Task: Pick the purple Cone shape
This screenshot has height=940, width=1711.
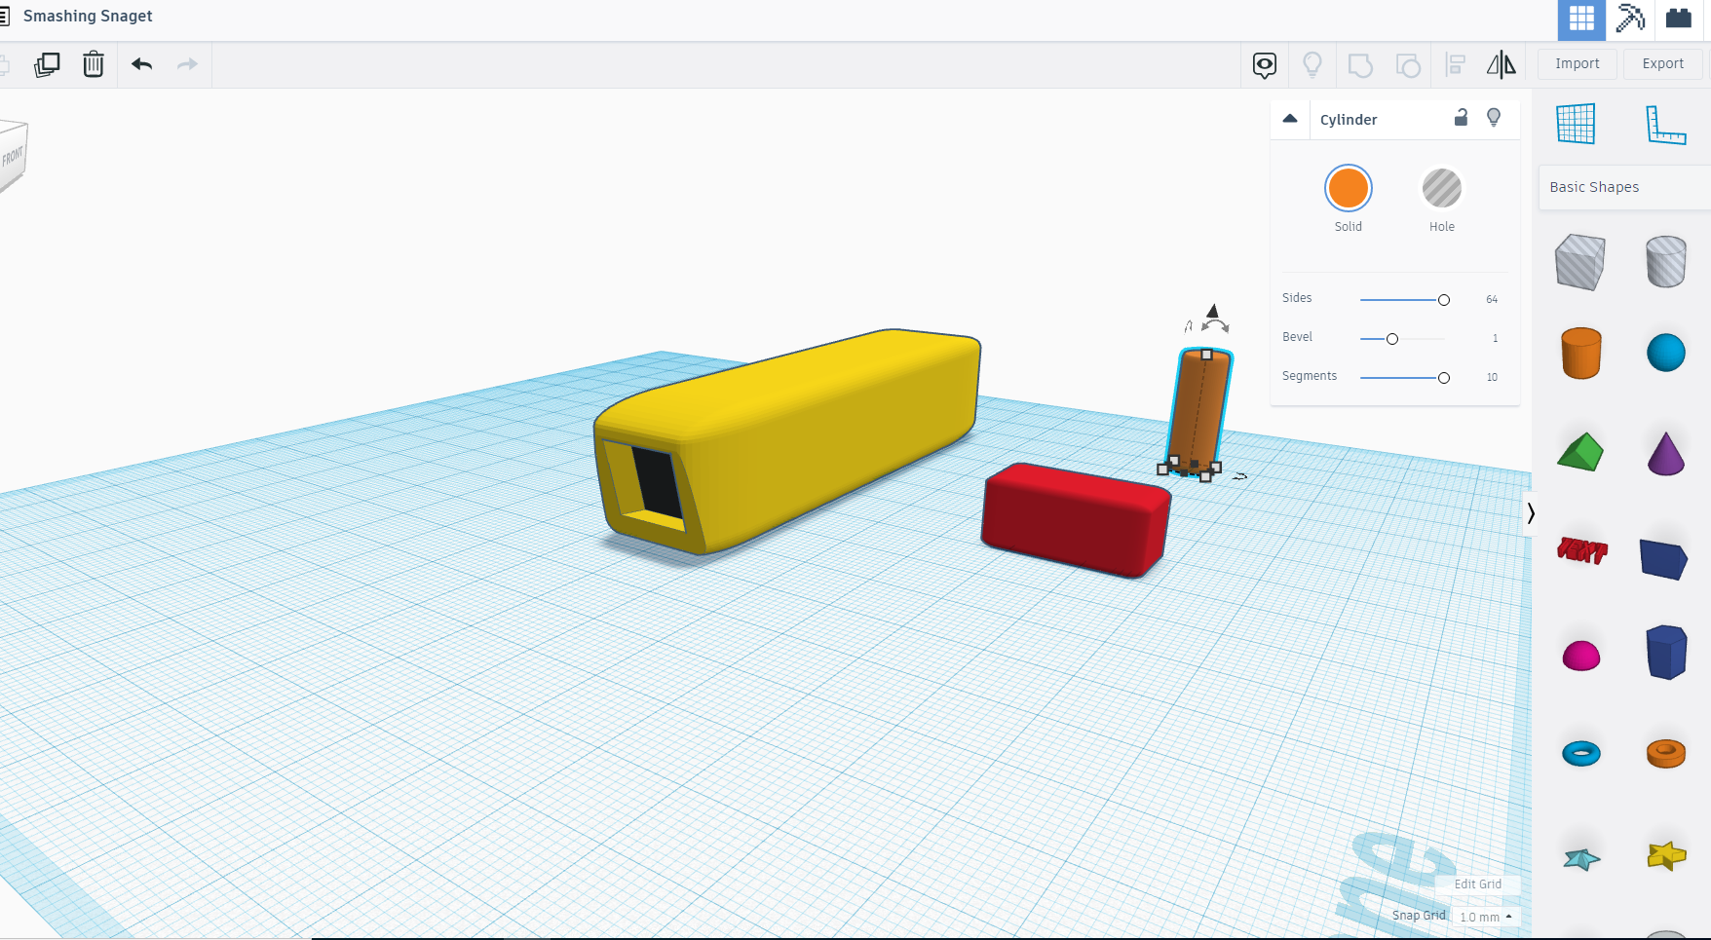Action: pyautogui.click(x=1666, y=453)
